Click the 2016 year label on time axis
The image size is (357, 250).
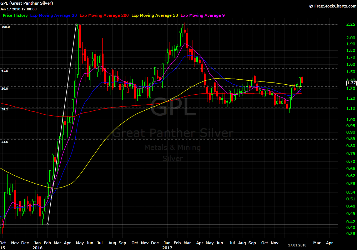37,248
